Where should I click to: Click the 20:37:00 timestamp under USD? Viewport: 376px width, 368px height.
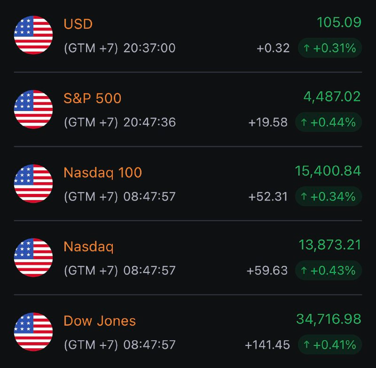click(149, 48)
